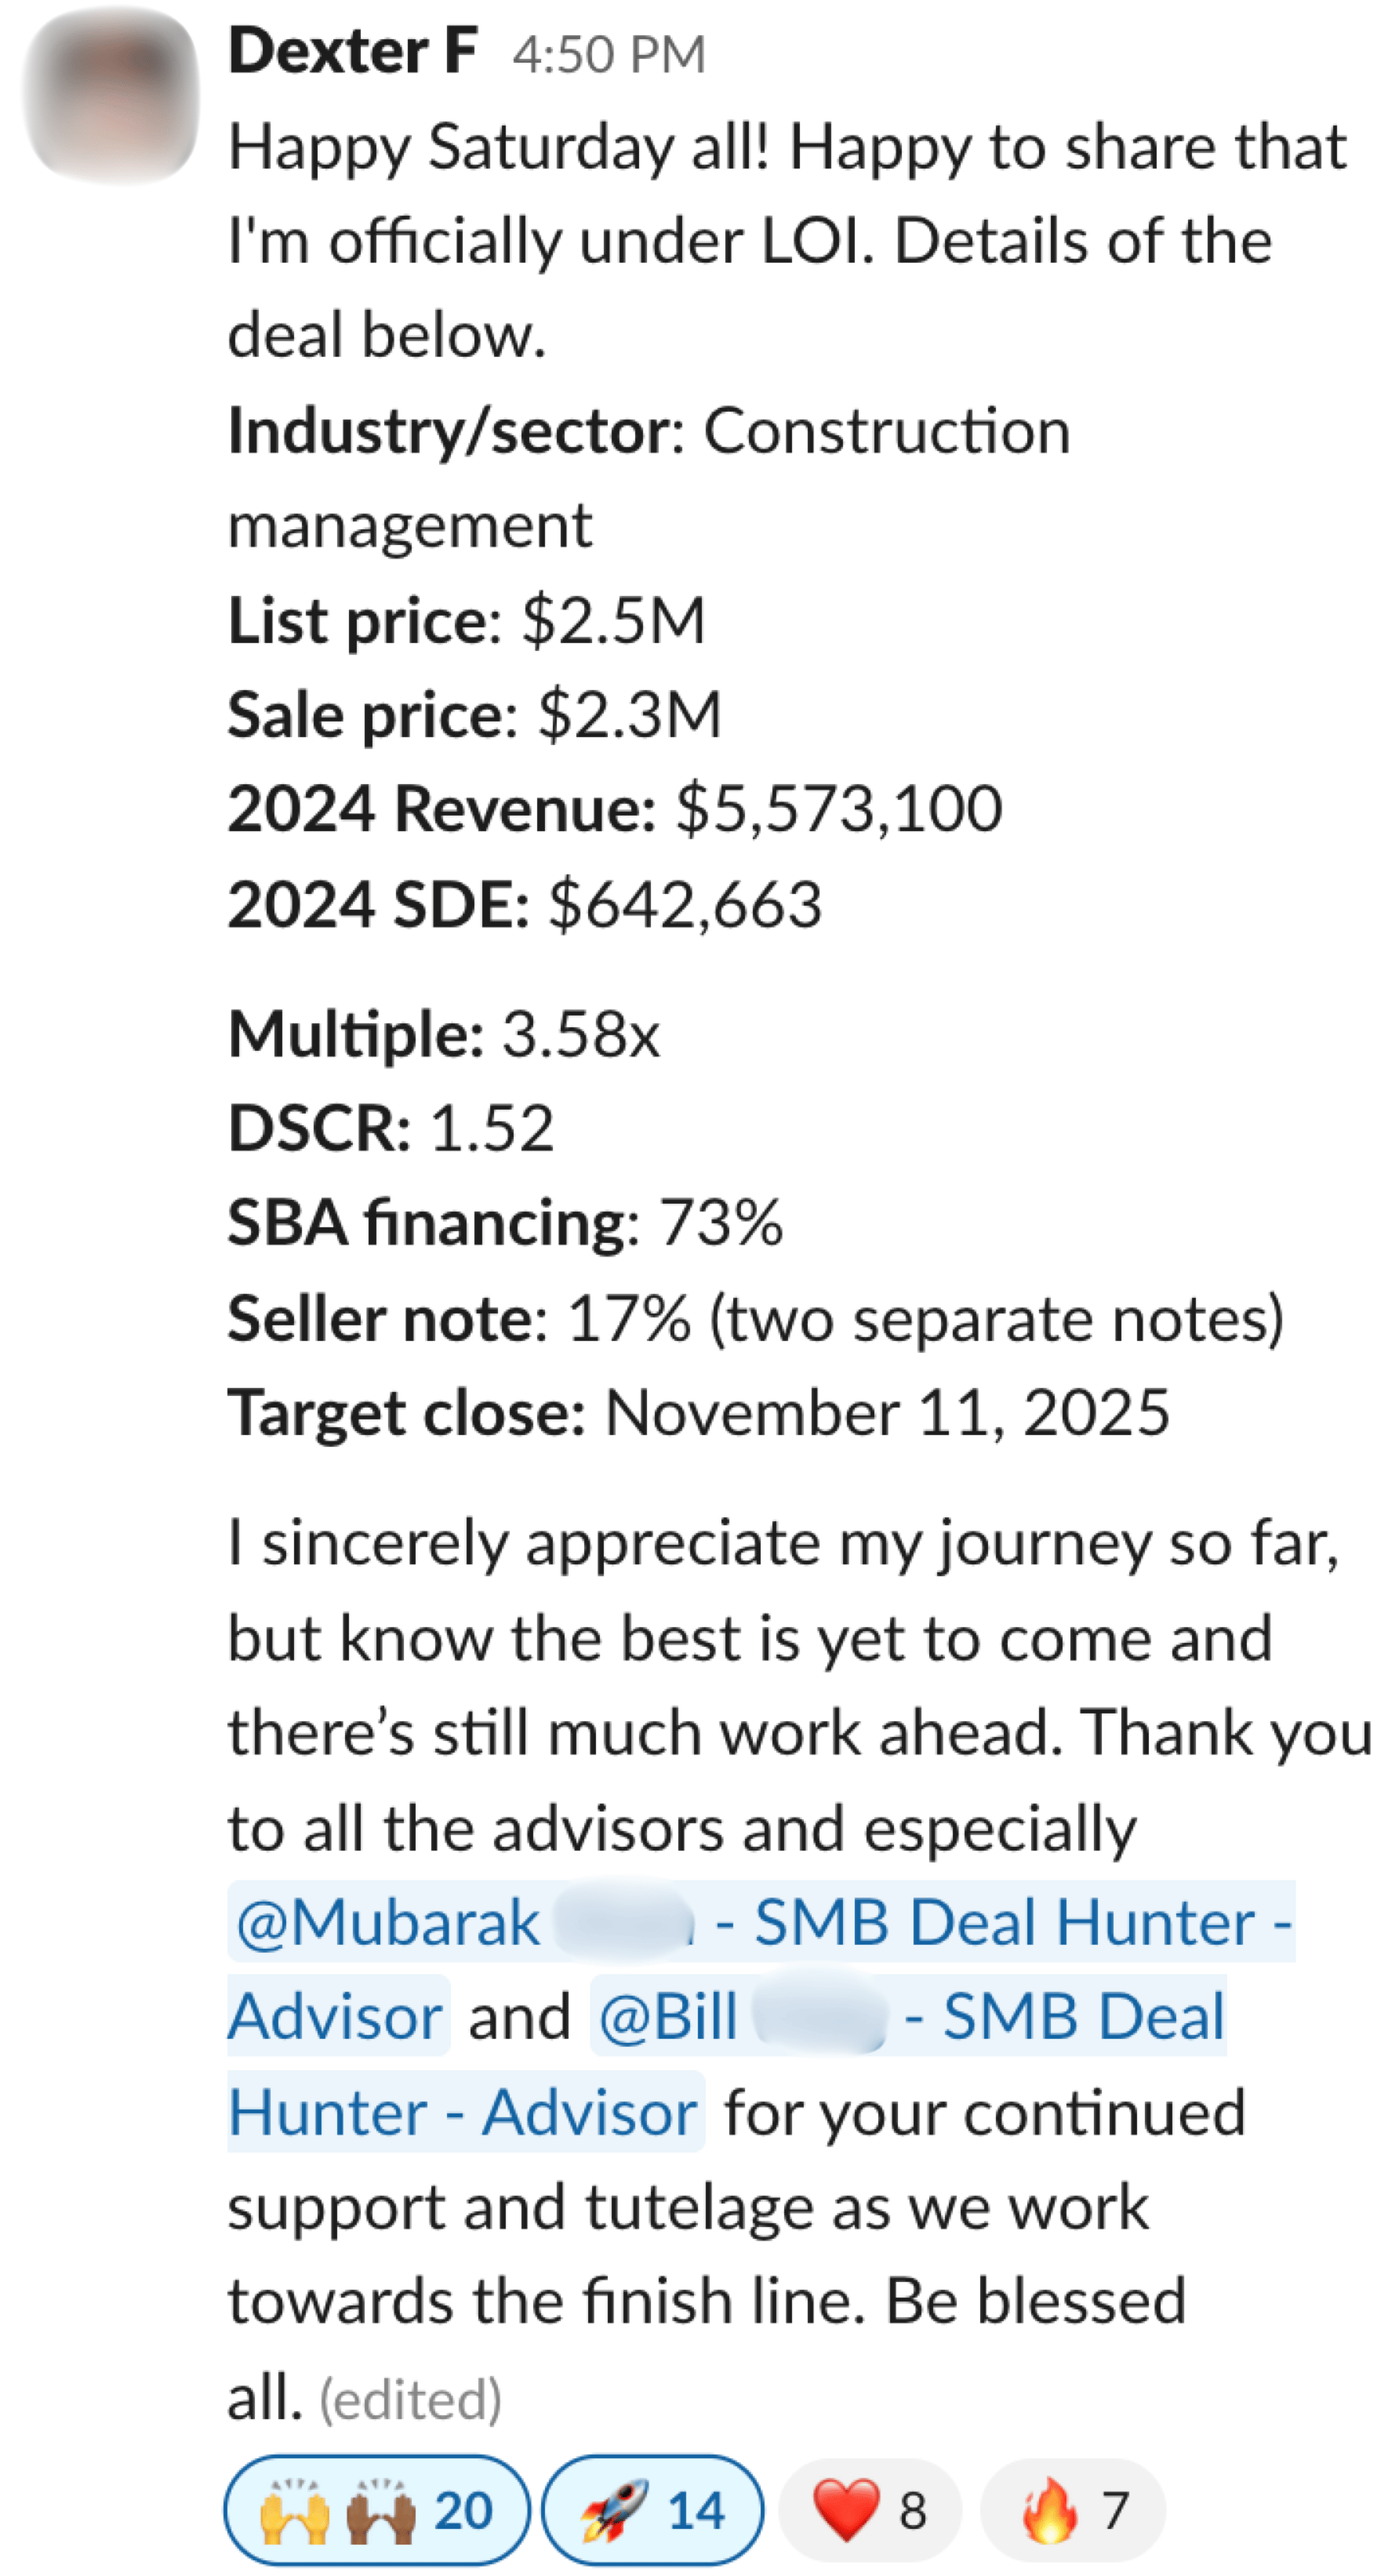
Task: Click the bold Industry/sector label
Action: tap(448, 432)
